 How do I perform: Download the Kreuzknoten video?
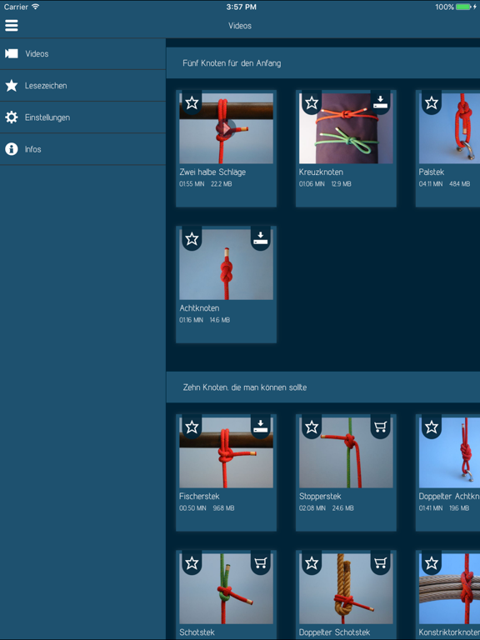point(380,102)
